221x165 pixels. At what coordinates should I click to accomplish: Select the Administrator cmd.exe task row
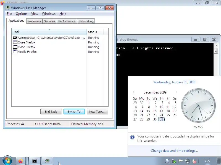point(56,38)
